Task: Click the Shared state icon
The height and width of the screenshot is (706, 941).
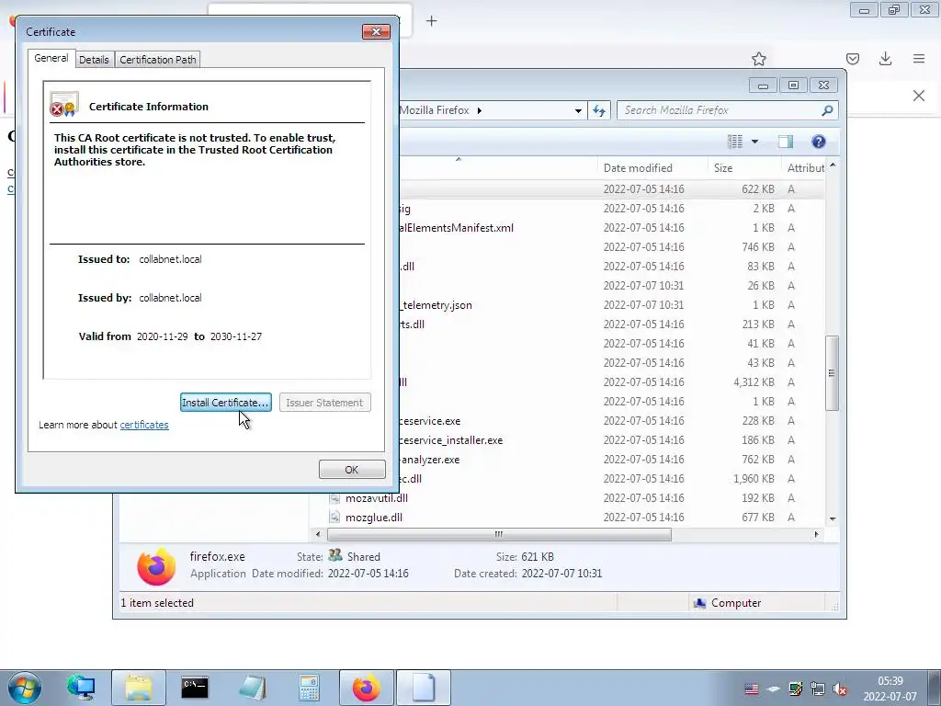Action: [x=334, y=555]
